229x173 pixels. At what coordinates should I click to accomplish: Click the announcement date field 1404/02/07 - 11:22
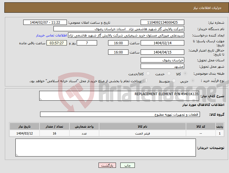[45, 22]
